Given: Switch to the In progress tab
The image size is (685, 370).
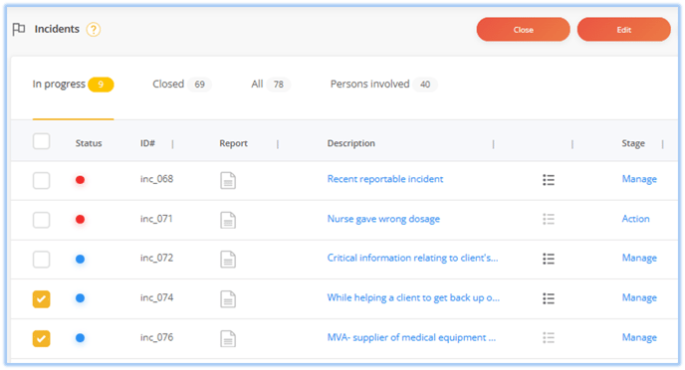Looking at the screenshot, I should coord(73,85).
